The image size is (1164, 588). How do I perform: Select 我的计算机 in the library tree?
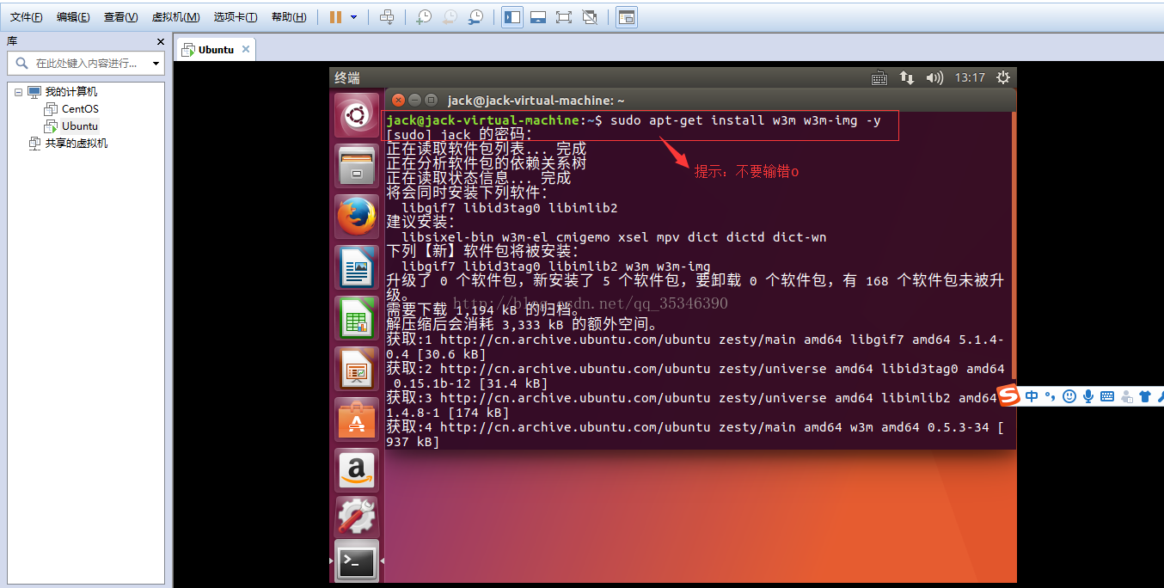tap(70, 92)
